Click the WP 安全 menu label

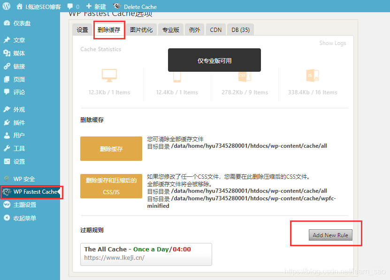[x=24, y=179]
